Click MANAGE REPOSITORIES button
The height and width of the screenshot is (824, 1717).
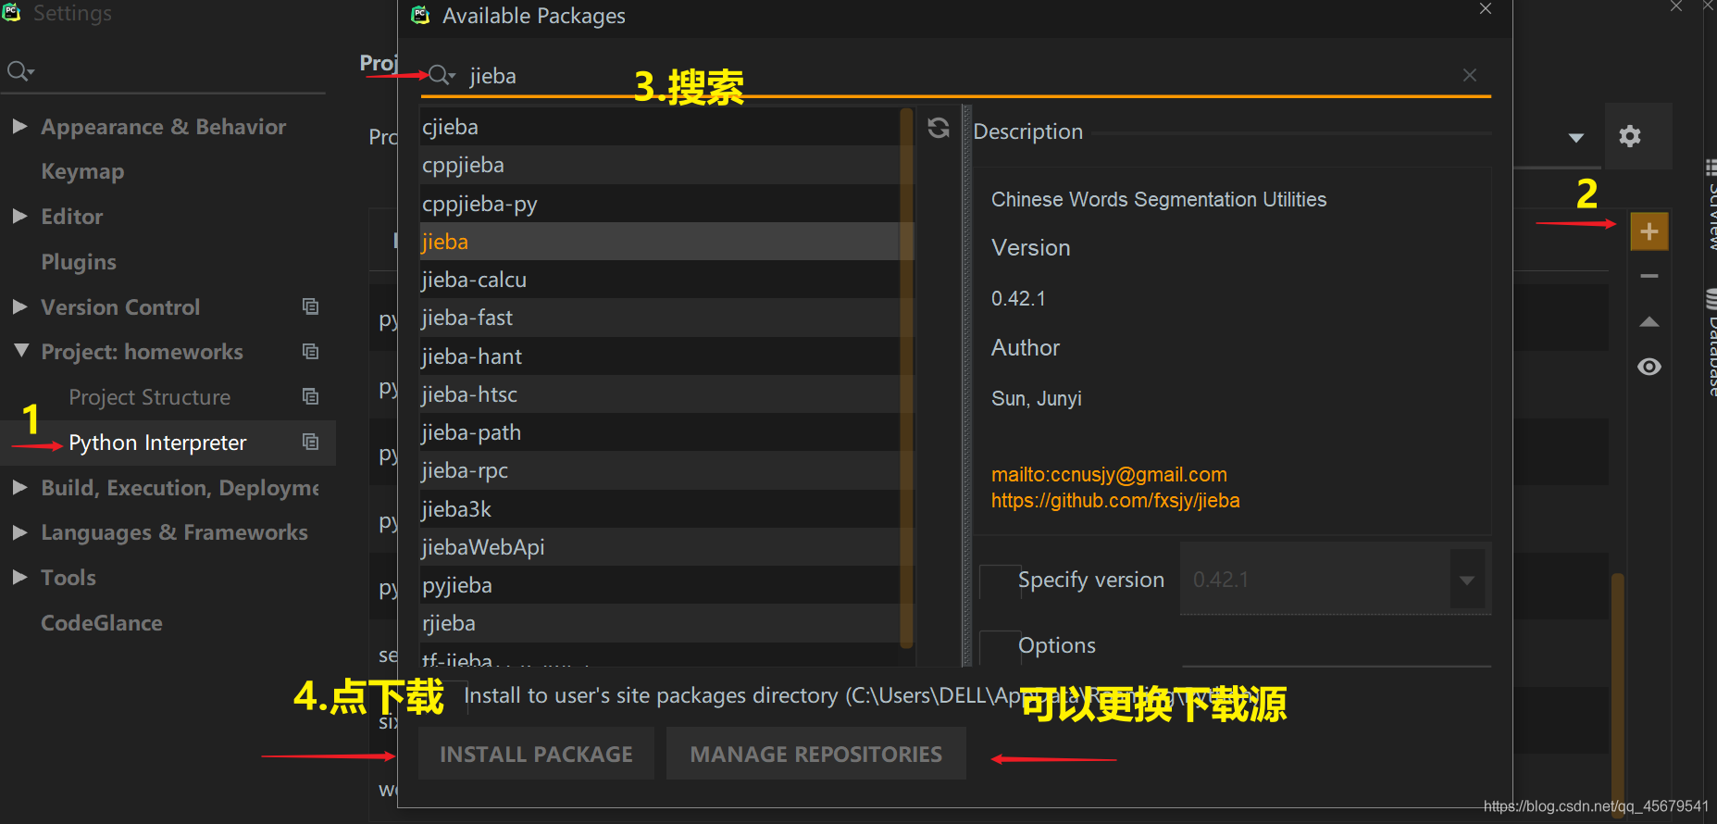(x=816, y=754)
